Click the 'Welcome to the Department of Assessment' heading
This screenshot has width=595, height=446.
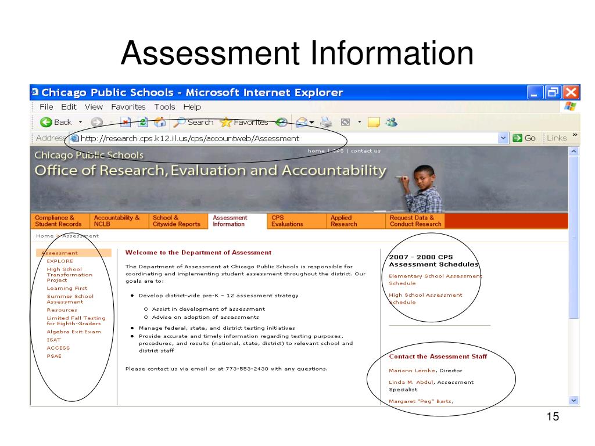point(198,253)
